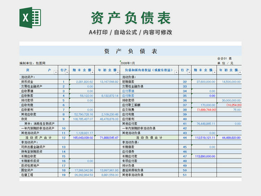Select the 资产负债表 title banner in the sheet
261x196 pixels.
(130, 51)
